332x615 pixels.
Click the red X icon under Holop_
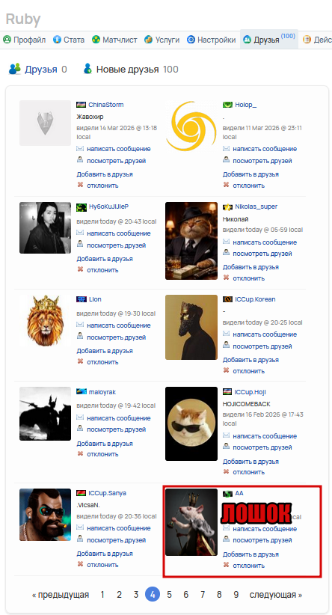(226, 185)
